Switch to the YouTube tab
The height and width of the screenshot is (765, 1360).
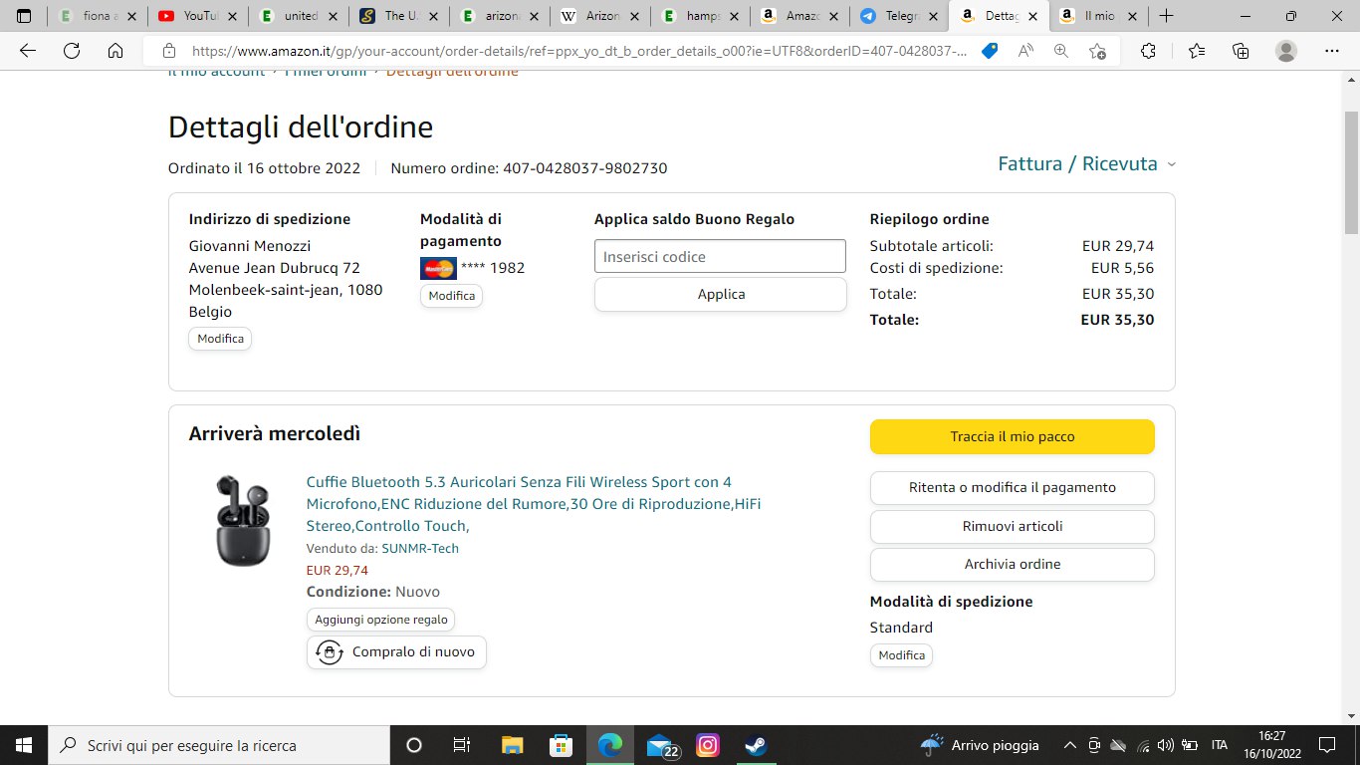pyautogui.click(x=199, y=16)
